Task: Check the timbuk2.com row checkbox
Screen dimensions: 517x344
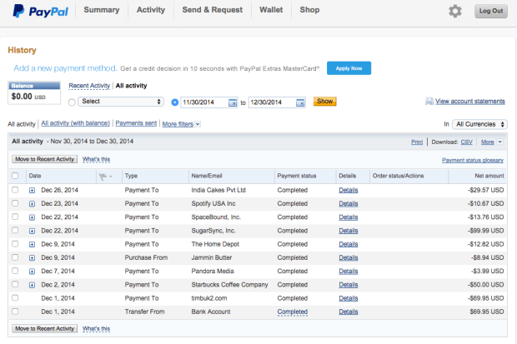Action: (x=15, y=298)
